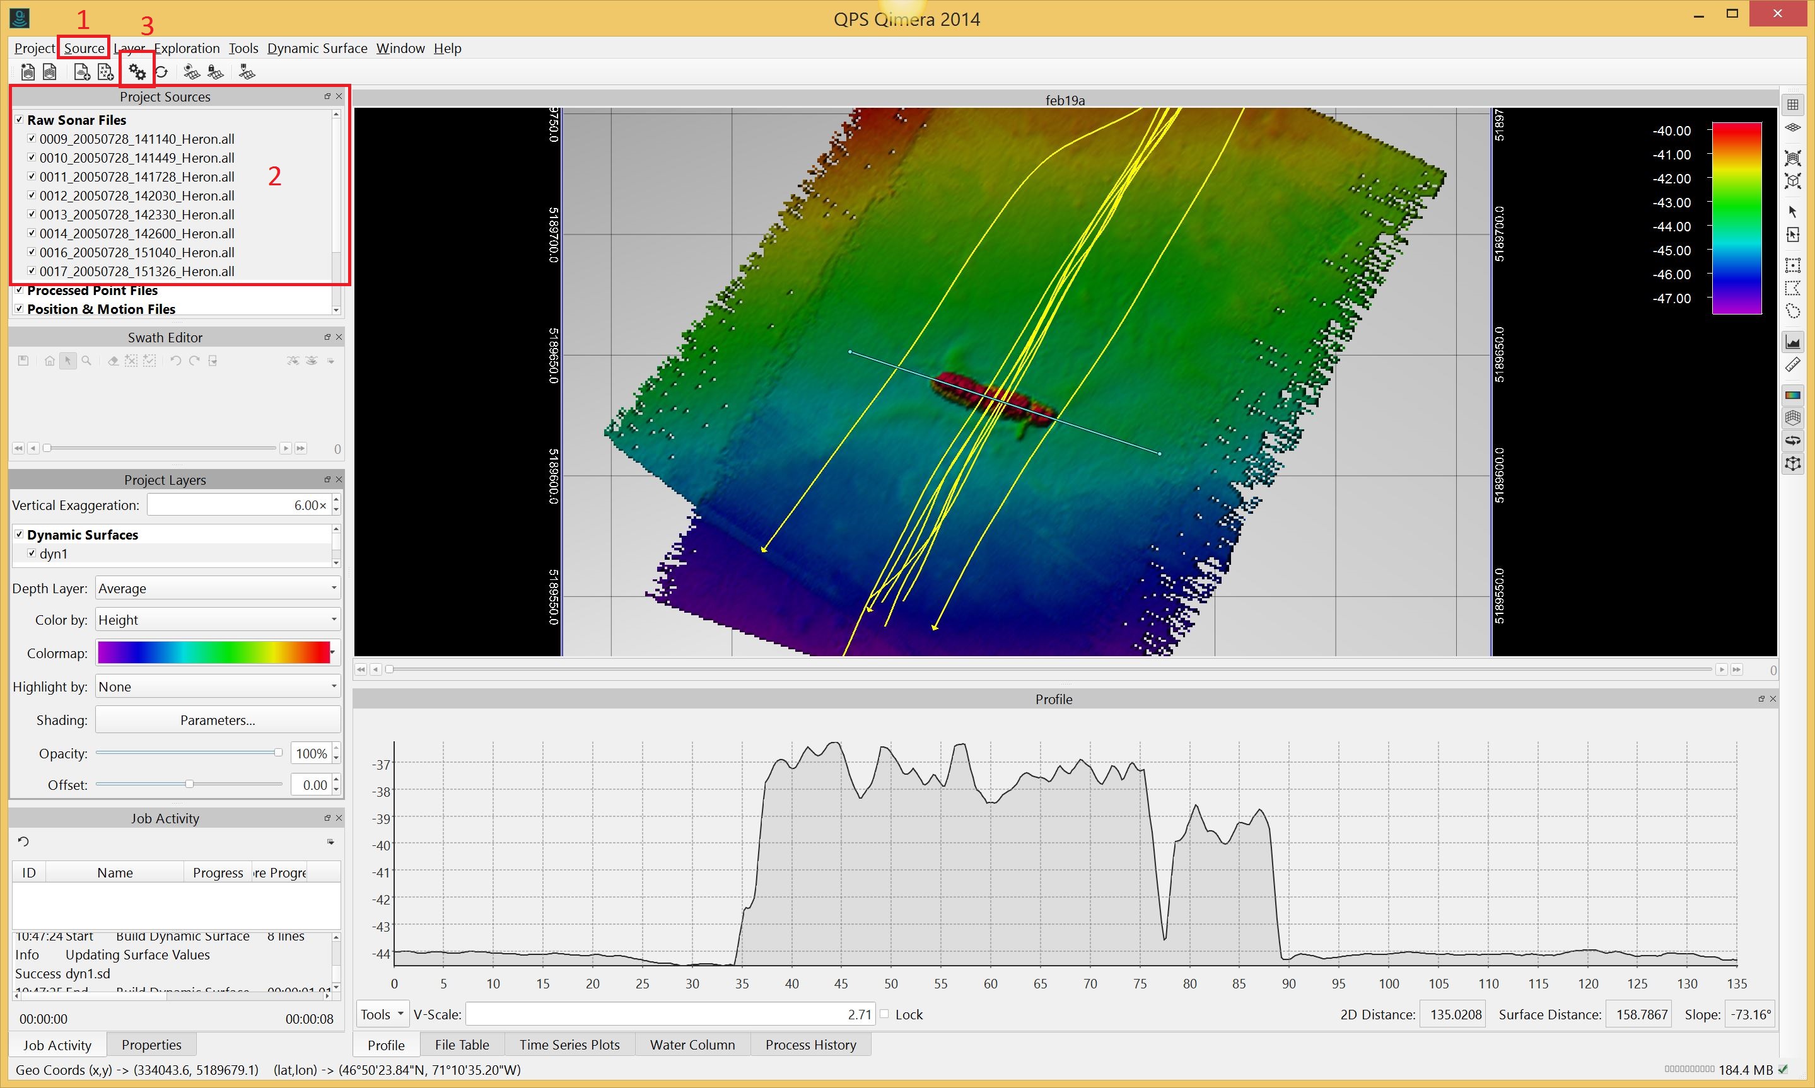Toggle the color legend icon in sidebar

[x=1792, y=395]
